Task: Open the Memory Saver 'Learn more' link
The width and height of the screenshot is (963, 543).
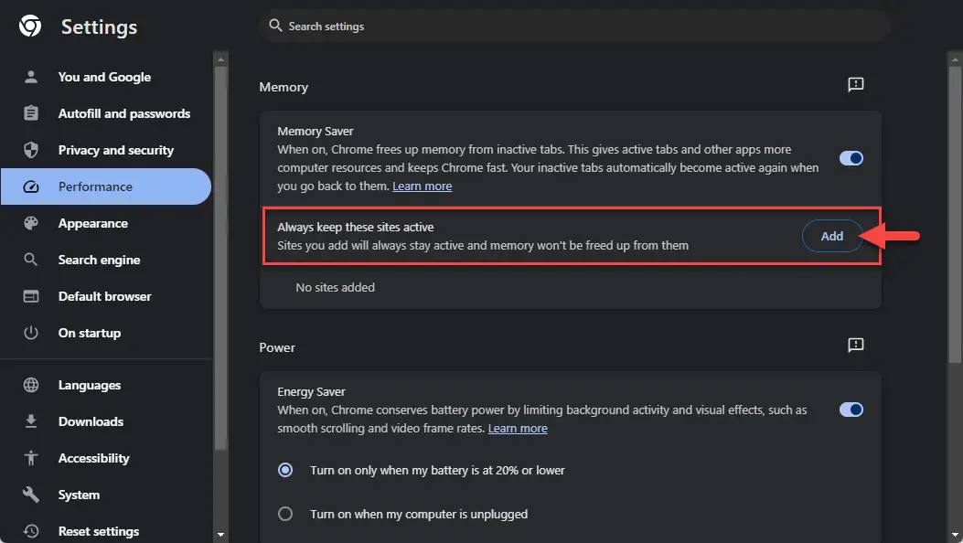Action: pos(422,186)
